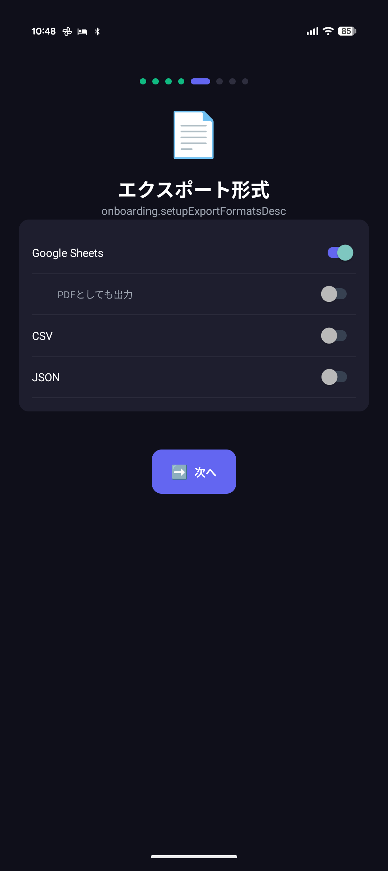Image resolution: width=388 pixels, height=871 pixels.
Task: Tap the Google Sheets label
Action: click(68, 253)
